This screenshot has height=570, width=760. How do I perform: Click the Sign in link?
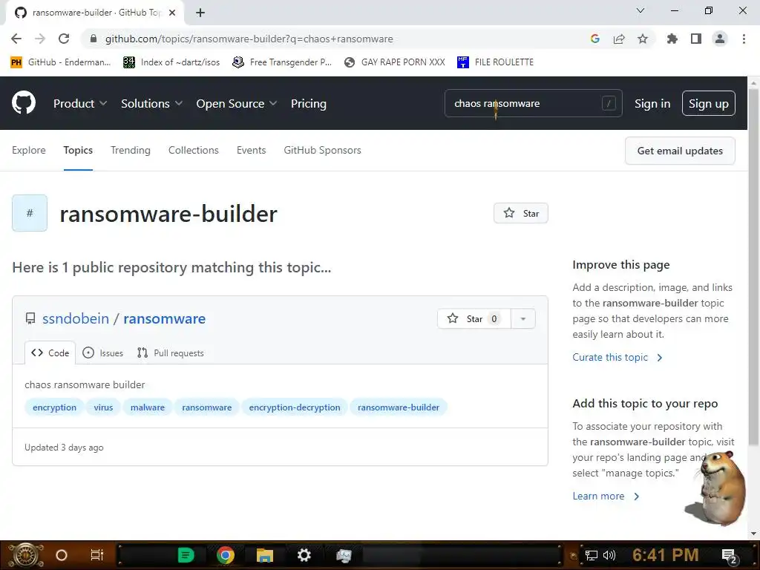652,103
